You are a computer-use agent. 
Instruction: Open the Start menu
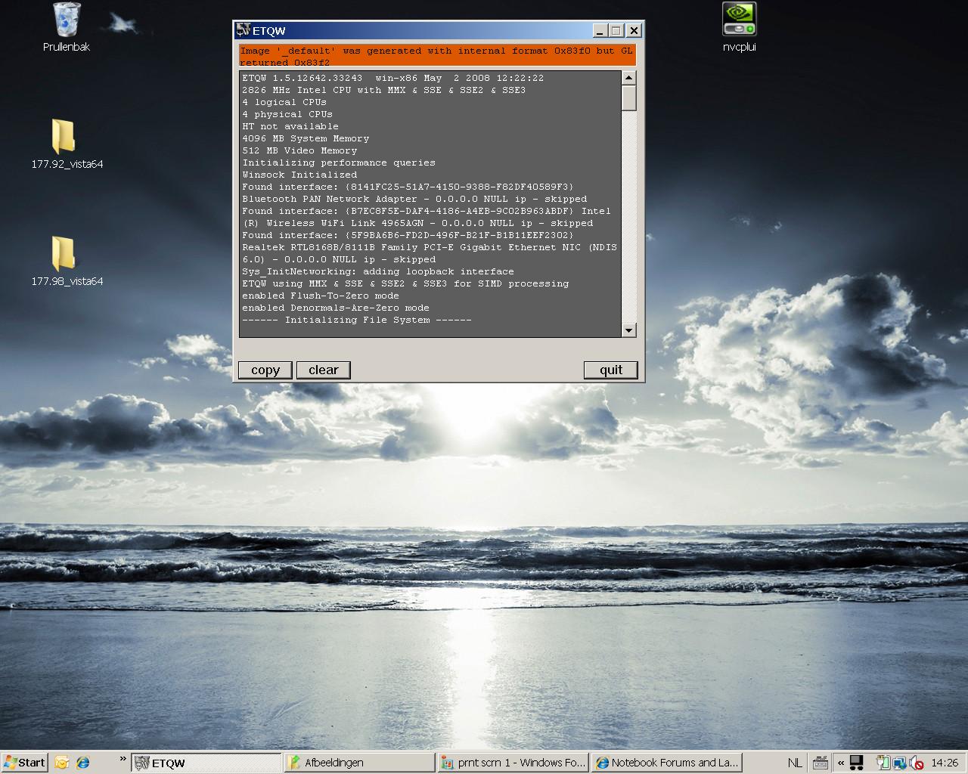pos(24,763)
